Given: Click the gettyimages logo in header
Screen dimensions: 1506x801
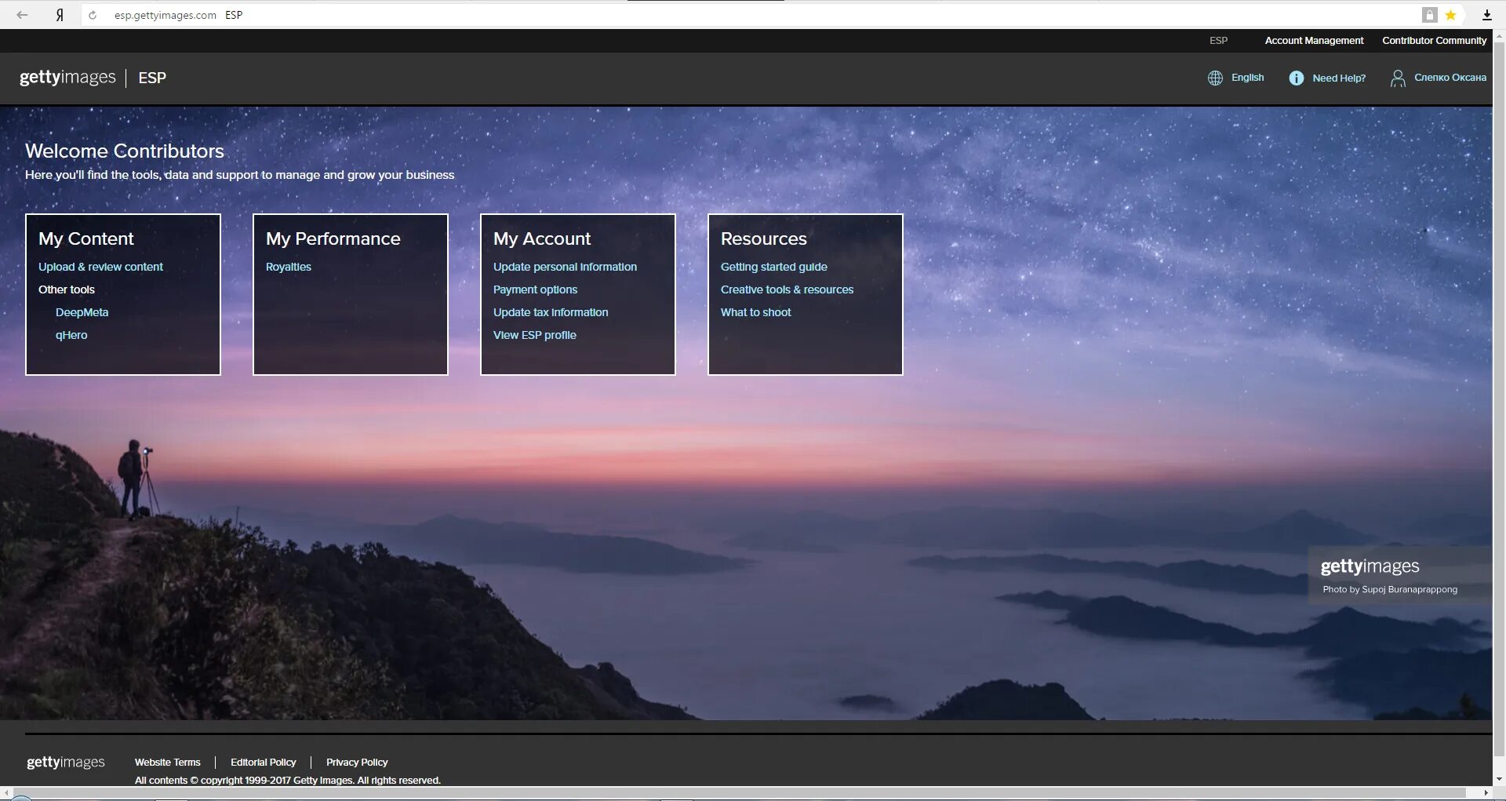Looking at the screenshot, I should tap(67, 77).
